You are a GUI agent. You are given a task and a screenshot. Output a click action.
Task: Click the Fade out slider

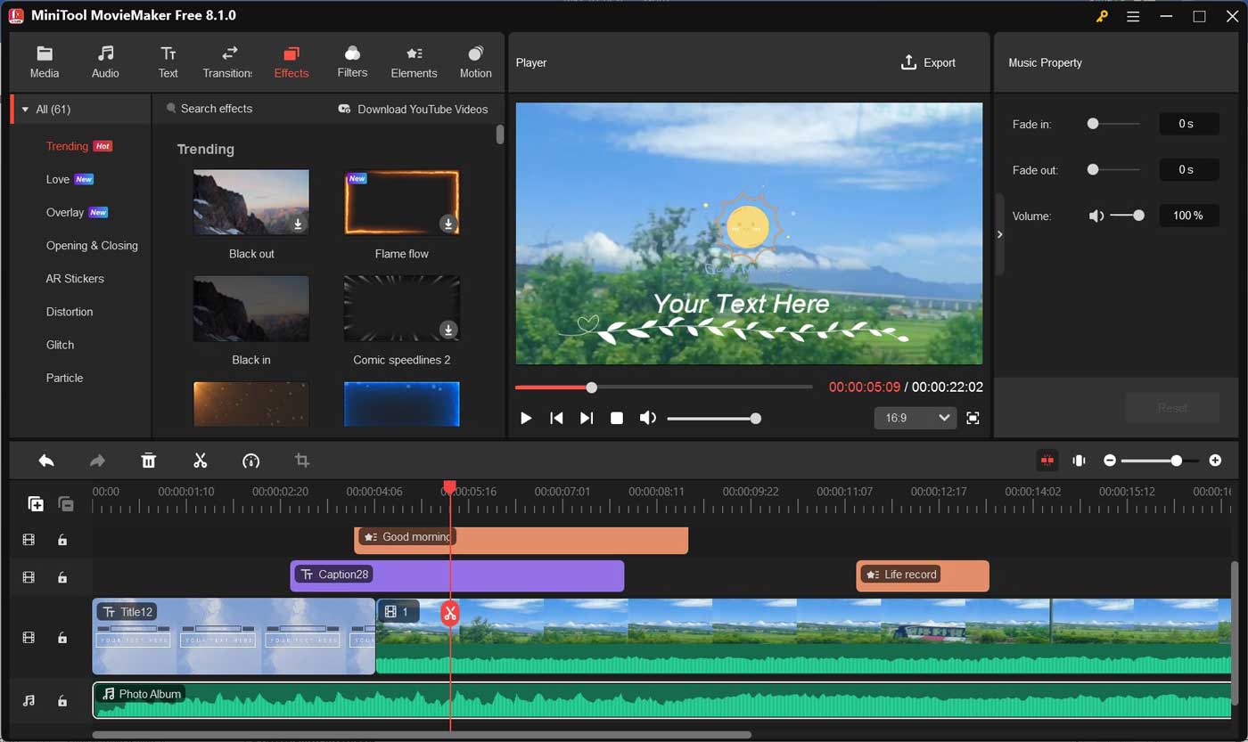[1113, 169]
